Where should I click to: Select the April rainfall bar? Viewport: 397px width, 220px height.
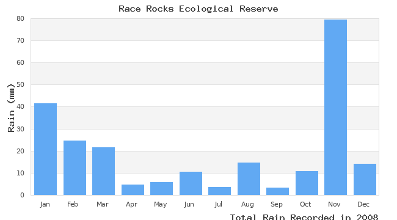(x=133, y=190)
